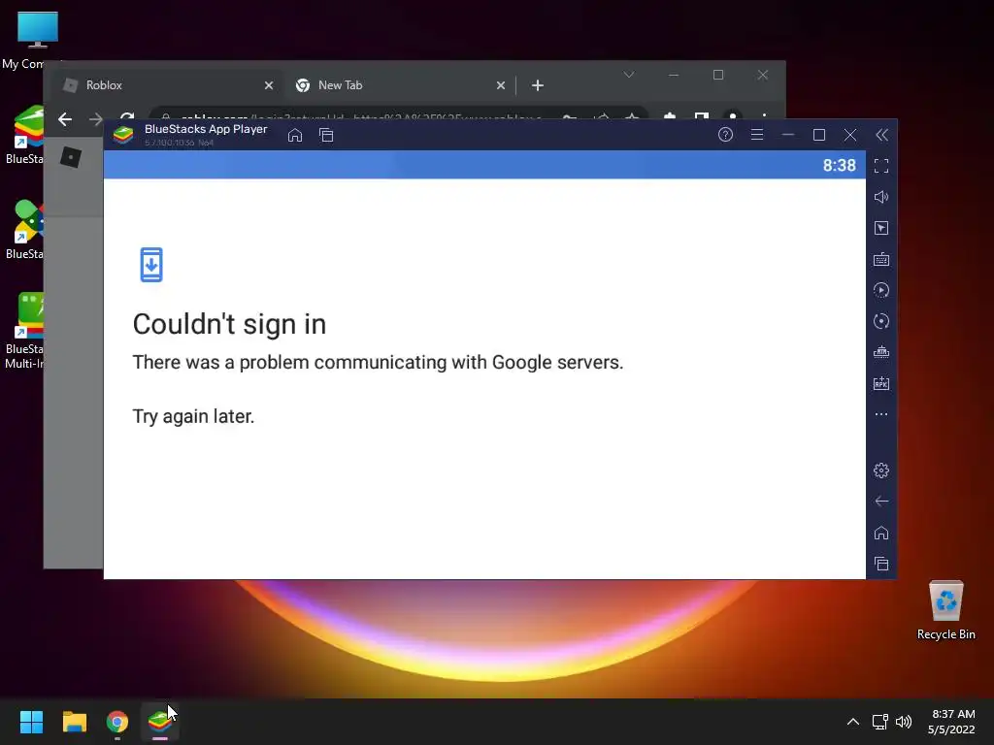
Task: Click "Couldn't sign in" heading
Action: point(229,324)
